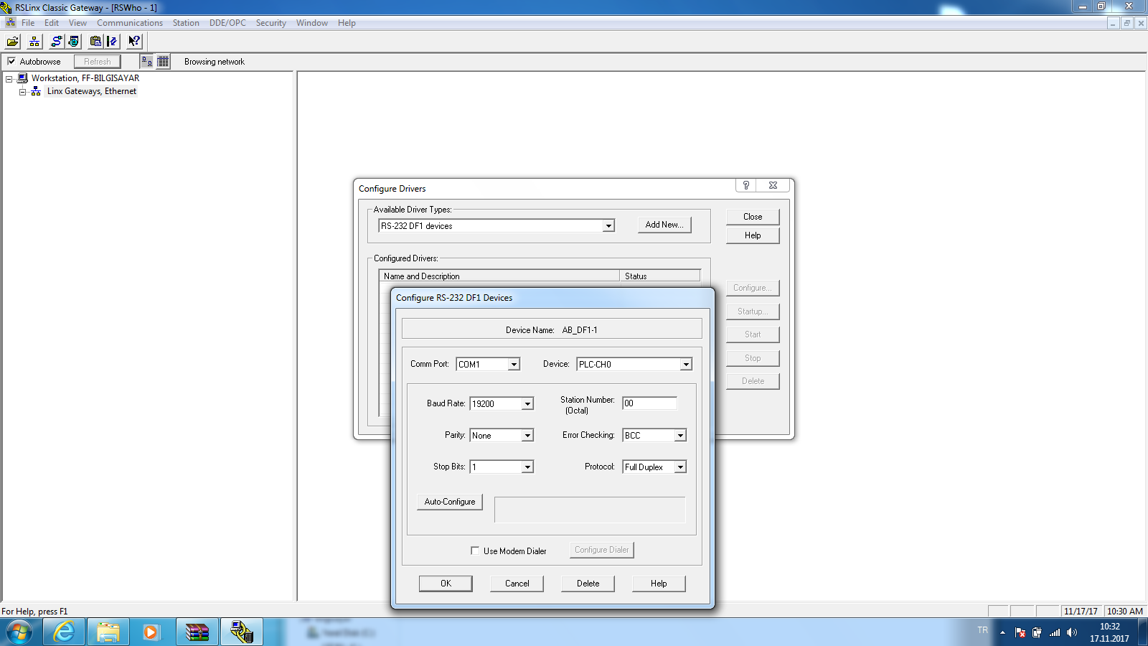
Task: Open the Security menu
Action: [271, 23]
